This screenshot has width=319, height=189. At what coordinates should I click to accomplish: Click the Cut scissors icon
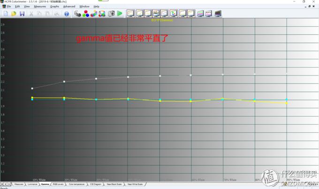point(31,14)
